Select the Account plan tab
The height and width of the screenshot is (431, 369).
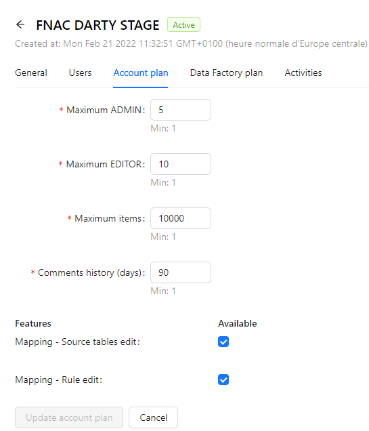(141, 73)
